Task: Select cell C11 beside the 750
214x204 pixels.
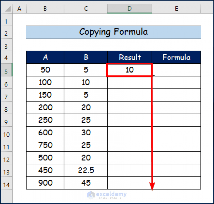Action: tap(86, 145)
